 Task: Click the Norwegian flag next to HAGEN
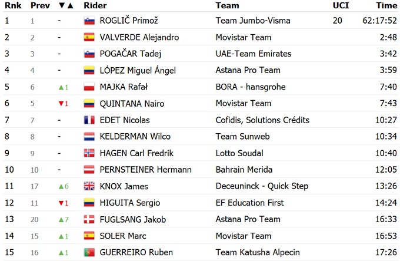tap(89, 153)
